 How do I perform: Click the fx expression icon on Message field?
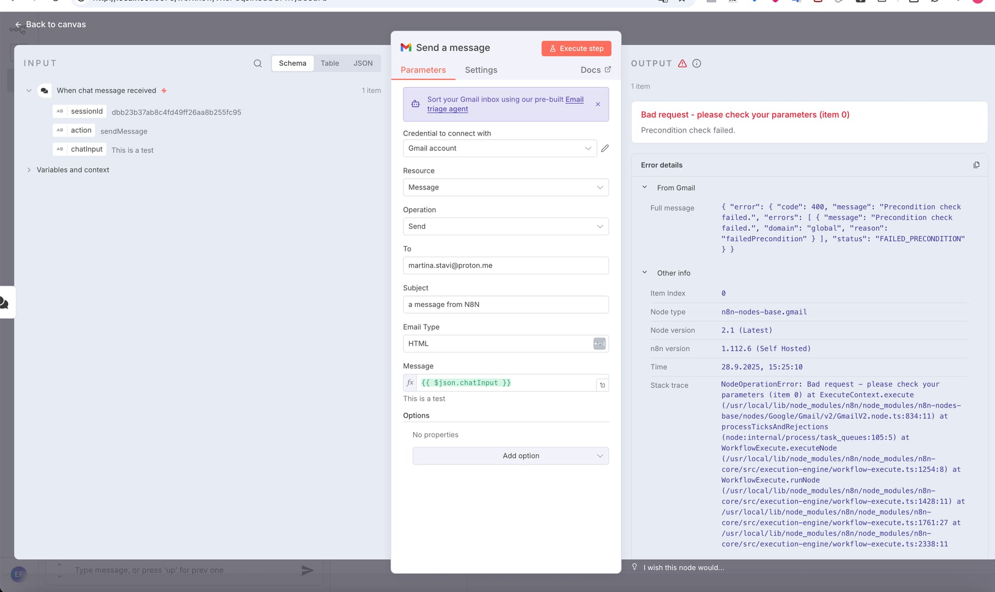click(410, 383)
